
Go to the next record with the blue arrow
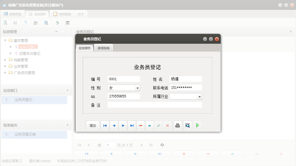coord(123,125)
